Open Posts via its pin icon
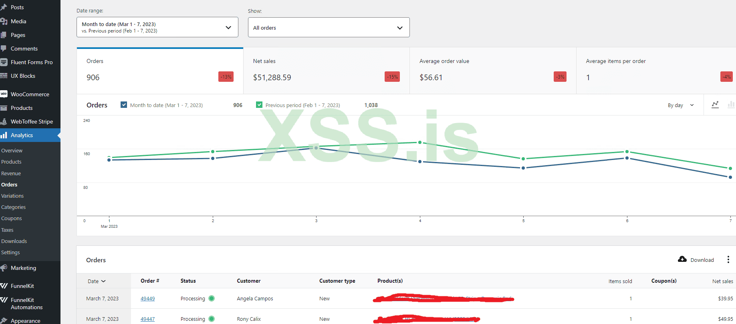736x324 pixels. click(4, 7)
